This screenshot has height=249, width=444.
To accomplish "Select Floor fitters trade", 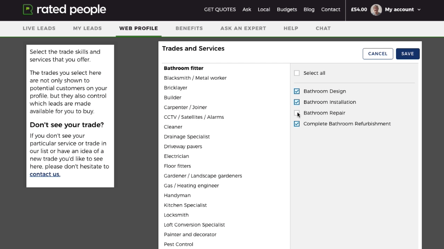I will [177, 166].
